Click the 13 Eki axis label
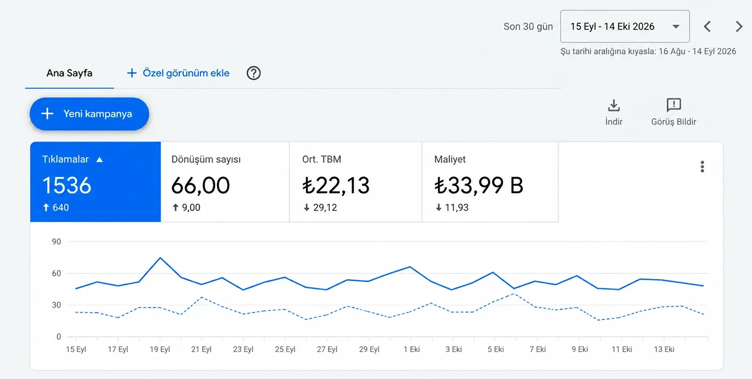 pyautogui.click(x=664, y=349)
